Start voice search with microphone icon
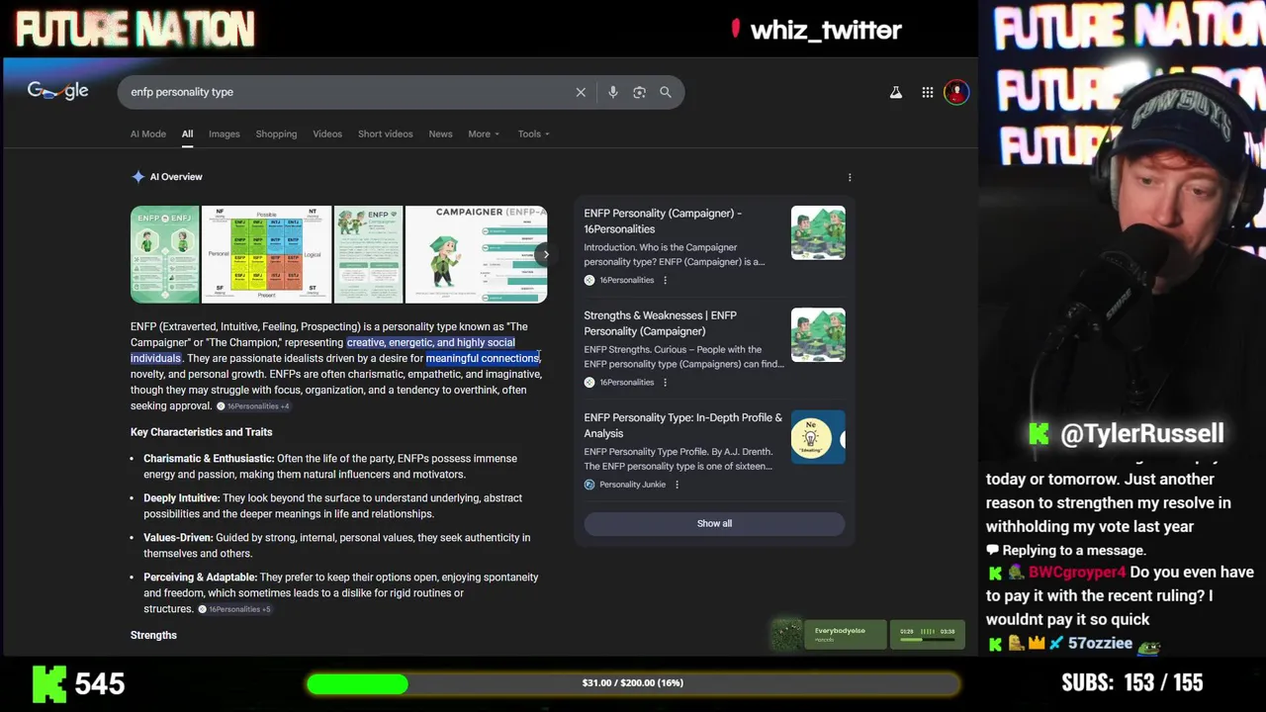 coord(613,92)
